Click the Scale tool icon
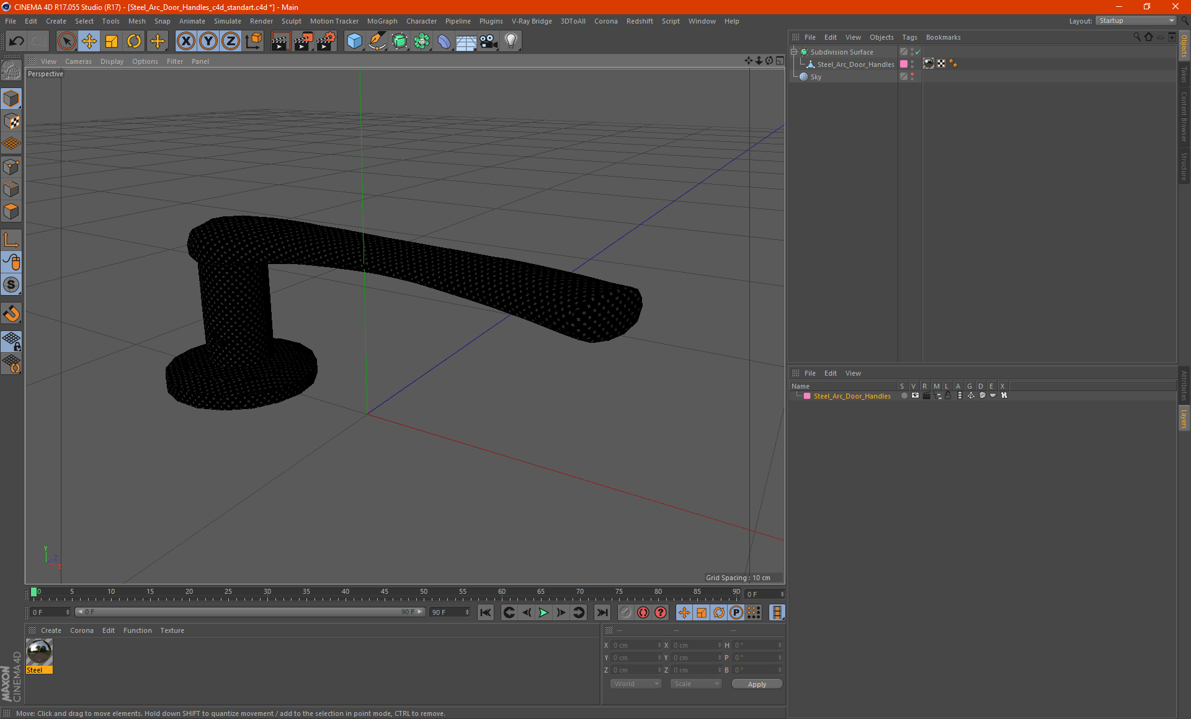This screenshot has height=719, width=1191. [x=112, y=42]
